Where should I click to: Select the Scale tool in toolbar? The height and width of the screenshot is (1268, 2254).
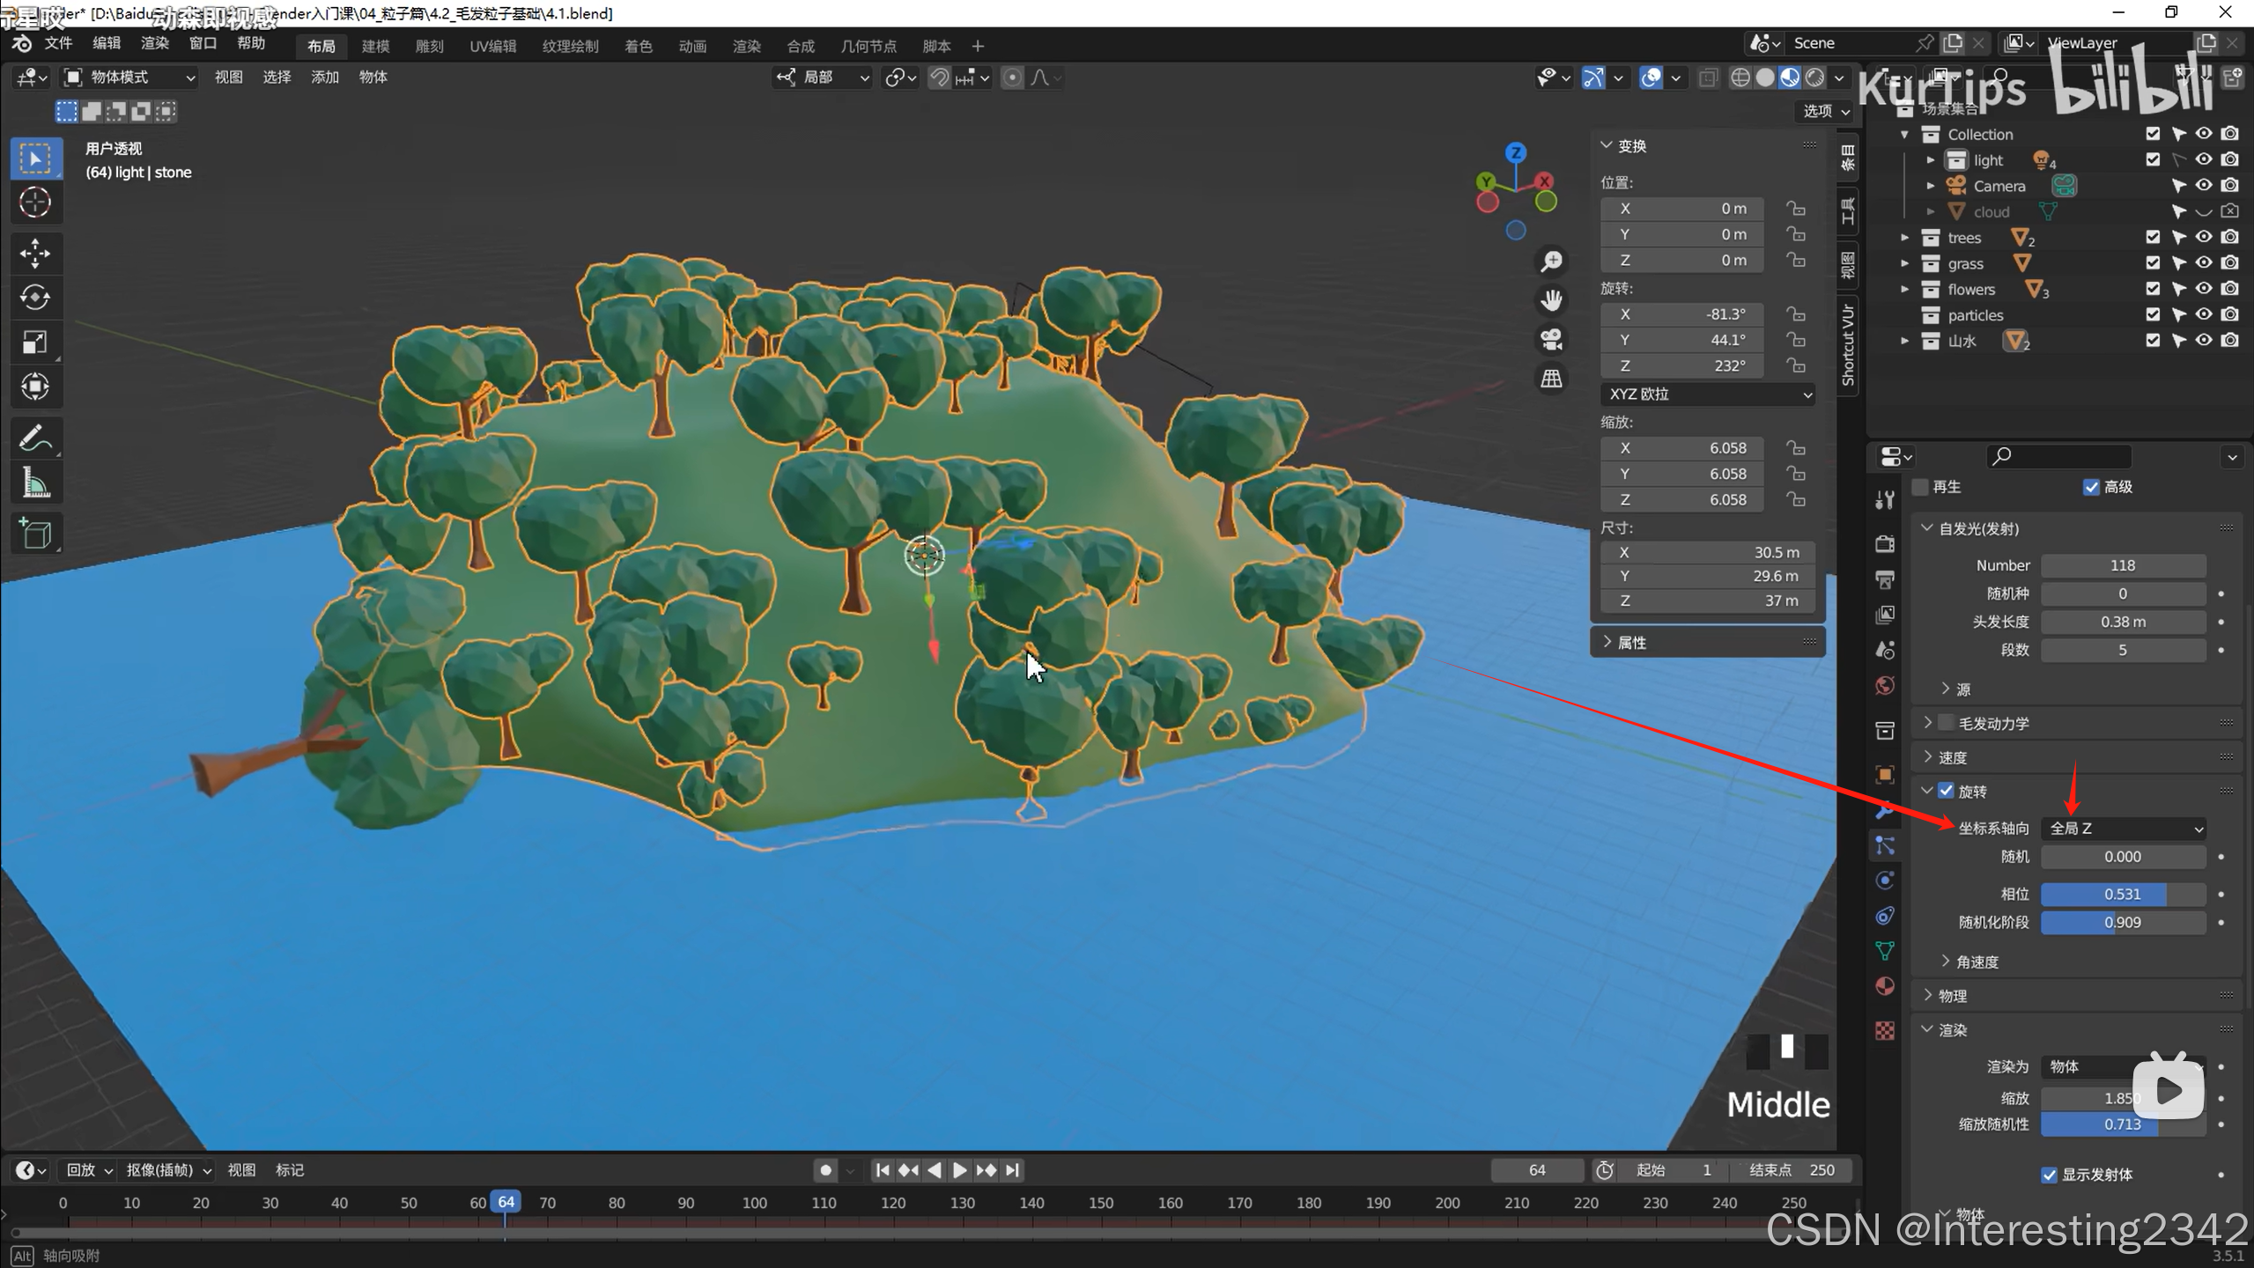[35, 342]
